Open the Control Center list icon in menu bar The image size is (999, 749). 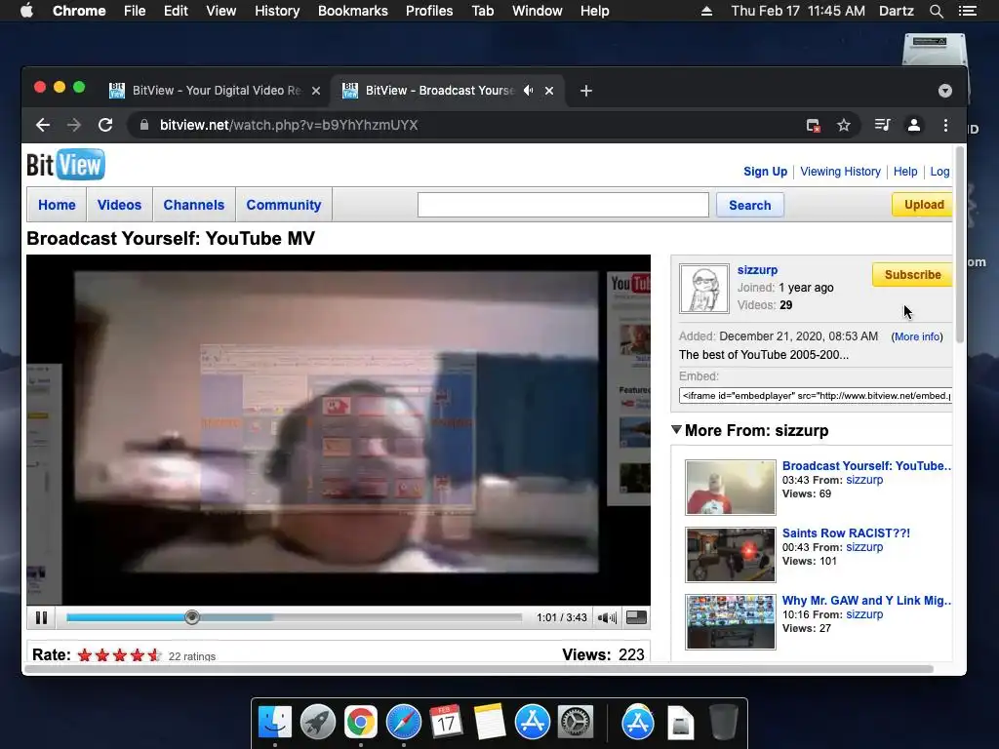pos(968,11)
